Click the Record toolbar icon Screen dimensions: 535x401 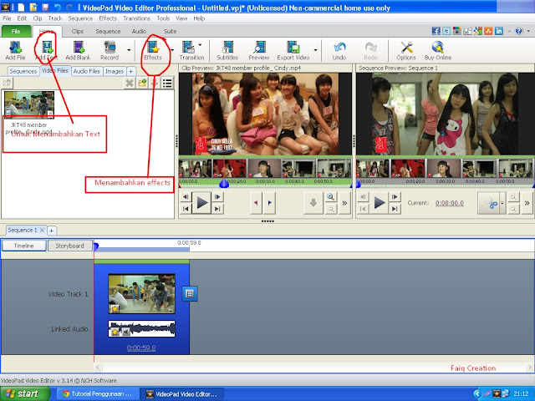tap(110, 50)
